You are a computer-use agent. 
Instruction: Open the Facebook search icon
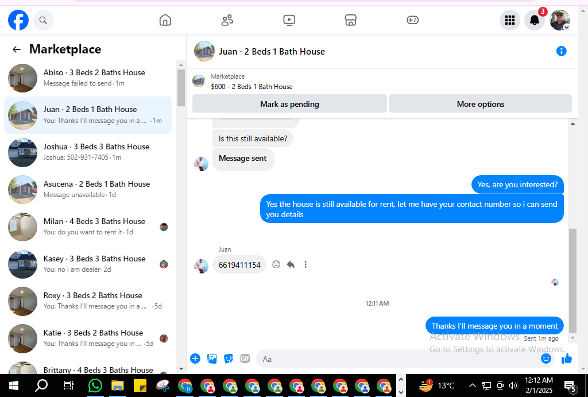coord(44,20)
